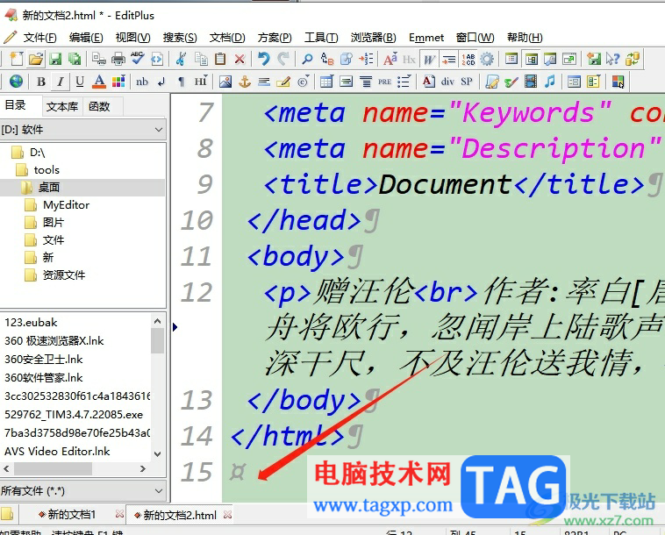Open the font settings Aa icon
The height and width of the screenshot is (535, 665).
[390, 59]
